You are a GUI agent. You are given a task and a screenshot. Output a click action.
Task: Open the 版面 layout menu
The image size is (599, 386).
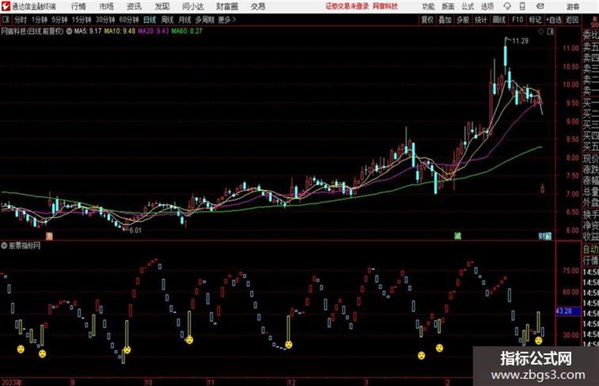pyautogui.click(x=448, y=6)
